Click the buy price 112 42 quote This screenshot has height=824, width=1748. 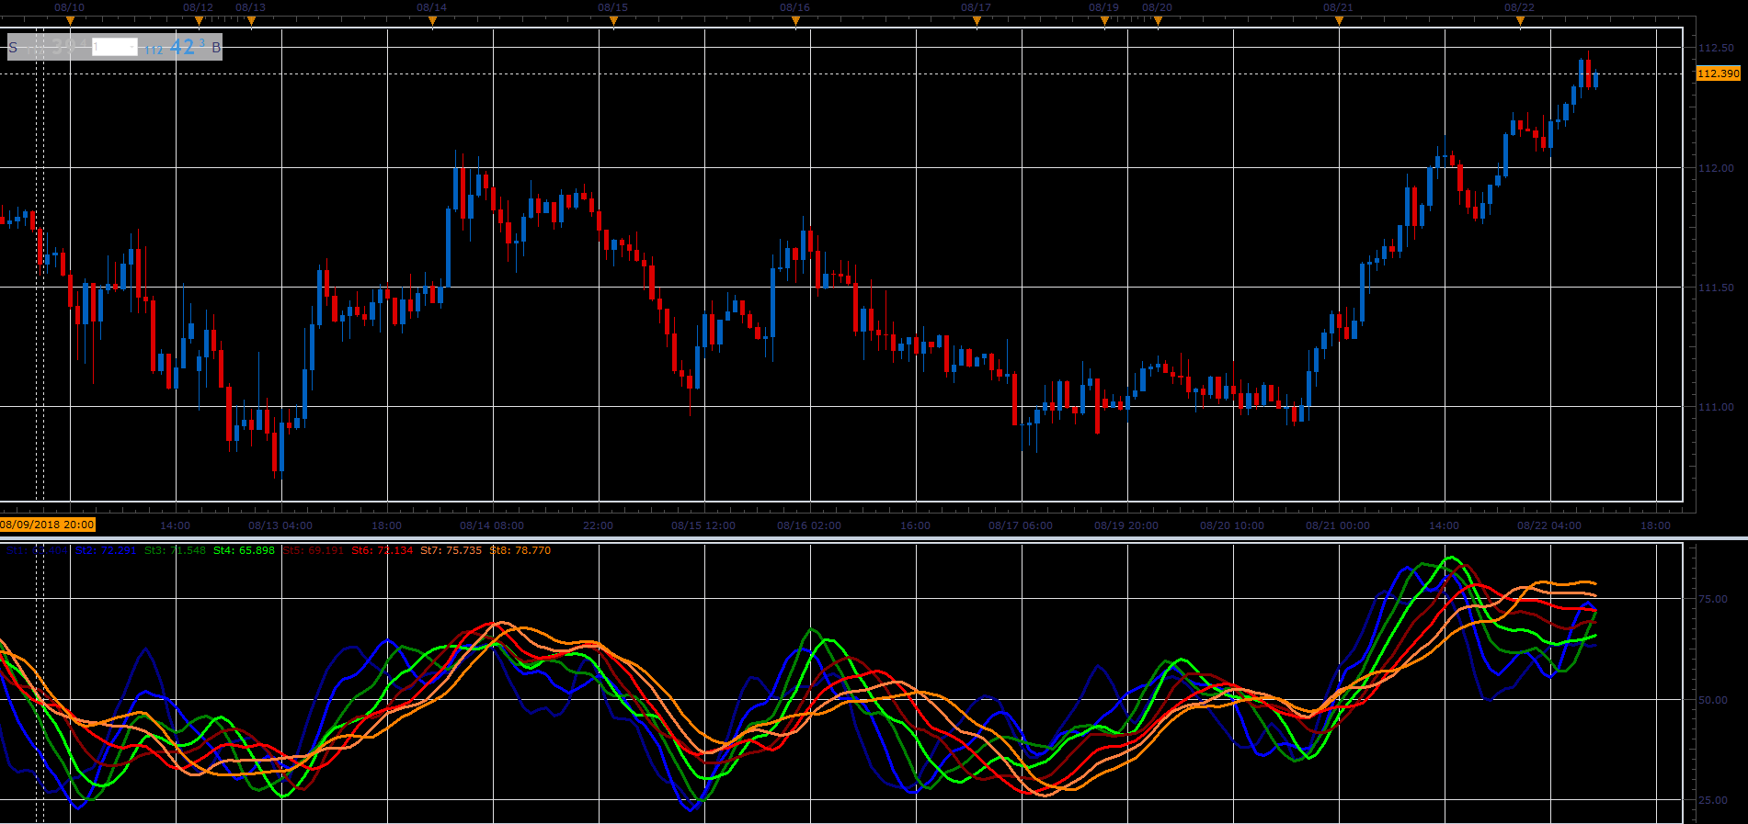pyautogui.click(x=175, y=47)
